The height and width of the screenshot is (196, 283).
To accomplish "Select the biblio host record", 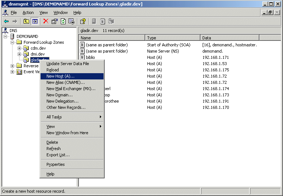I will pos(90,57).
